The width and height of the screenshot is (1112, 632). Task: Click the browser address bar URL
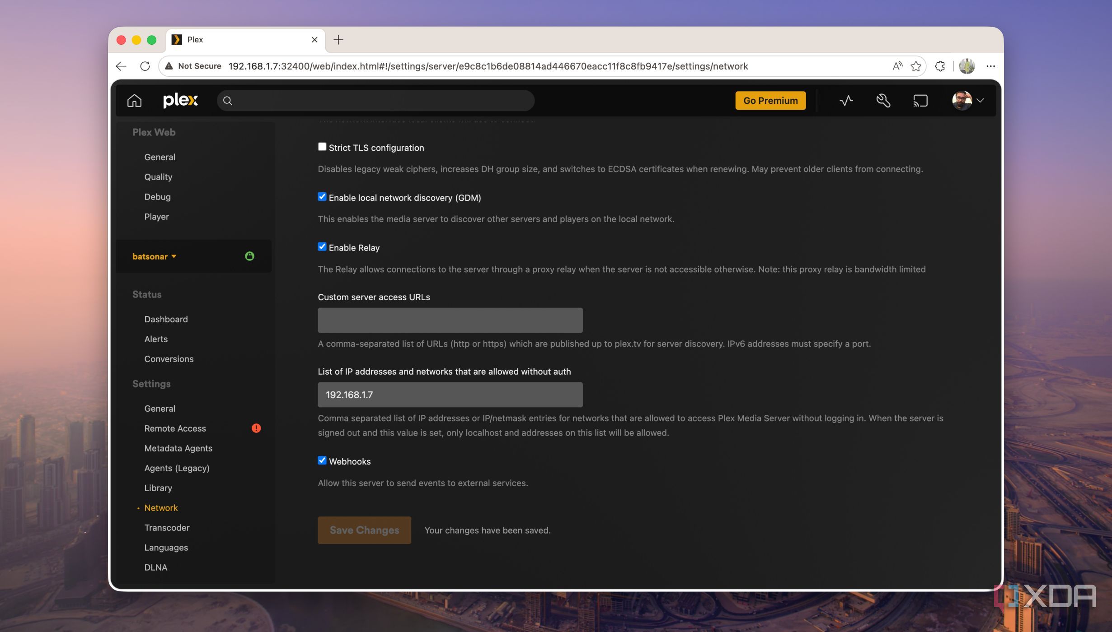point(488,66)
